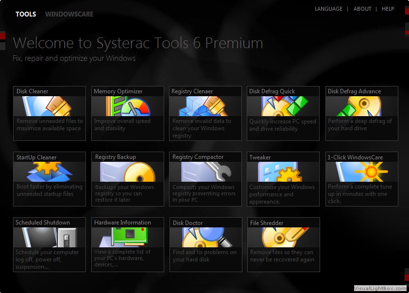
Task: Switch to the WINDOWSCARE tab
Action: coord(69,14)
